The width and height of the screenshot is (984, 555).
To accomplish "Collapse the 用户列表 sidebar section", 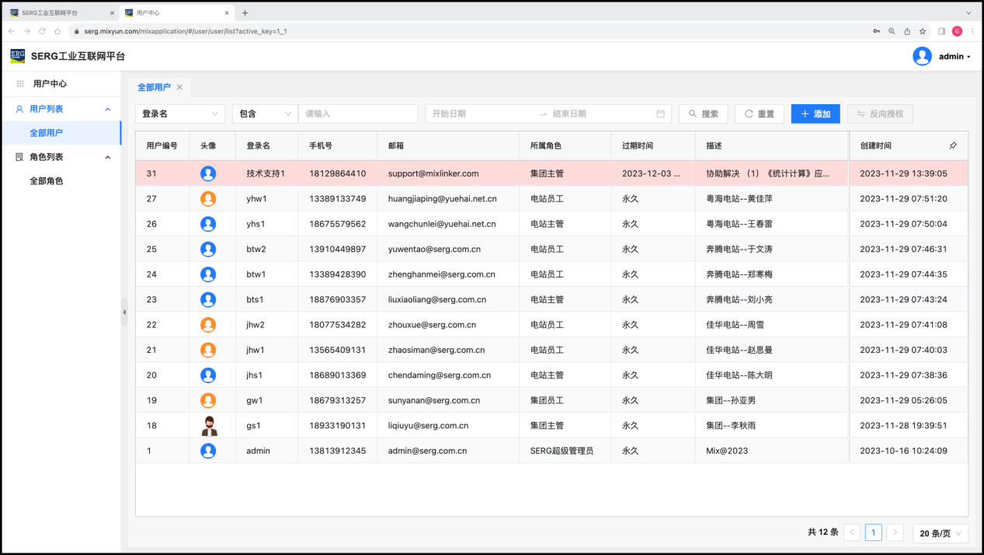I will click(107, 110).
